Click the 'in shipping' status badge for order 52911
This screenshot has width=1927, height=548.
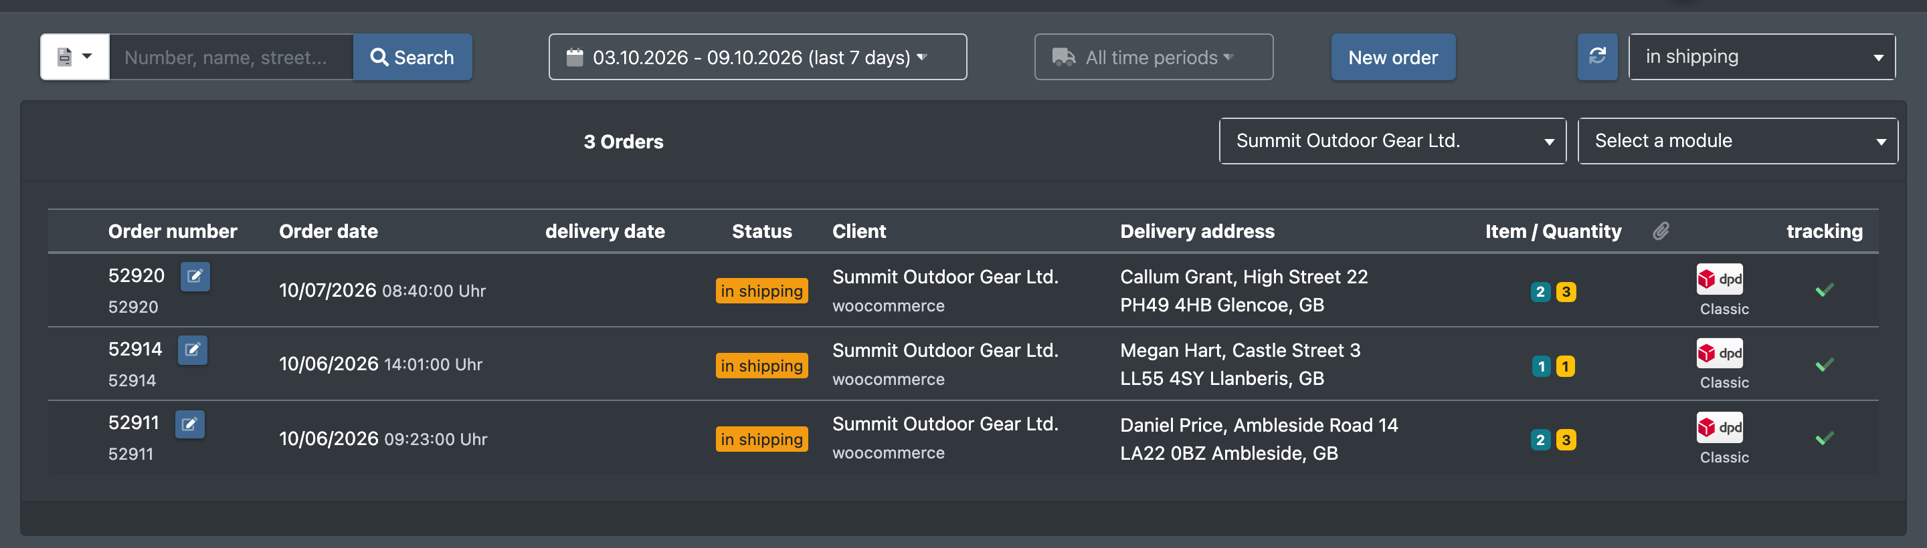[x=761, y=439]
